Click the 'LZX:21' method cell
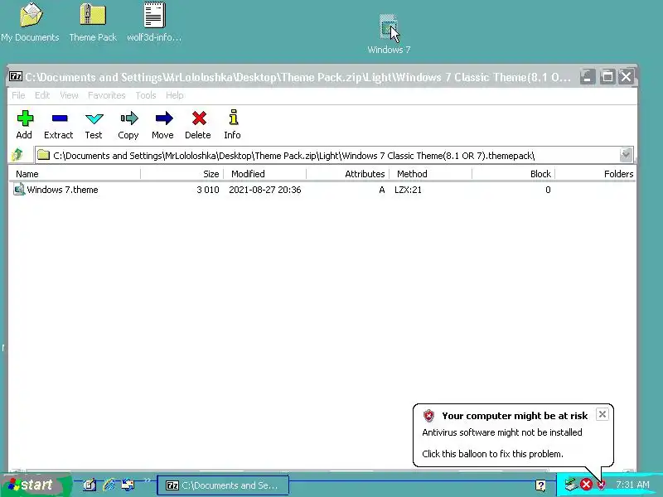 point(408,190)
